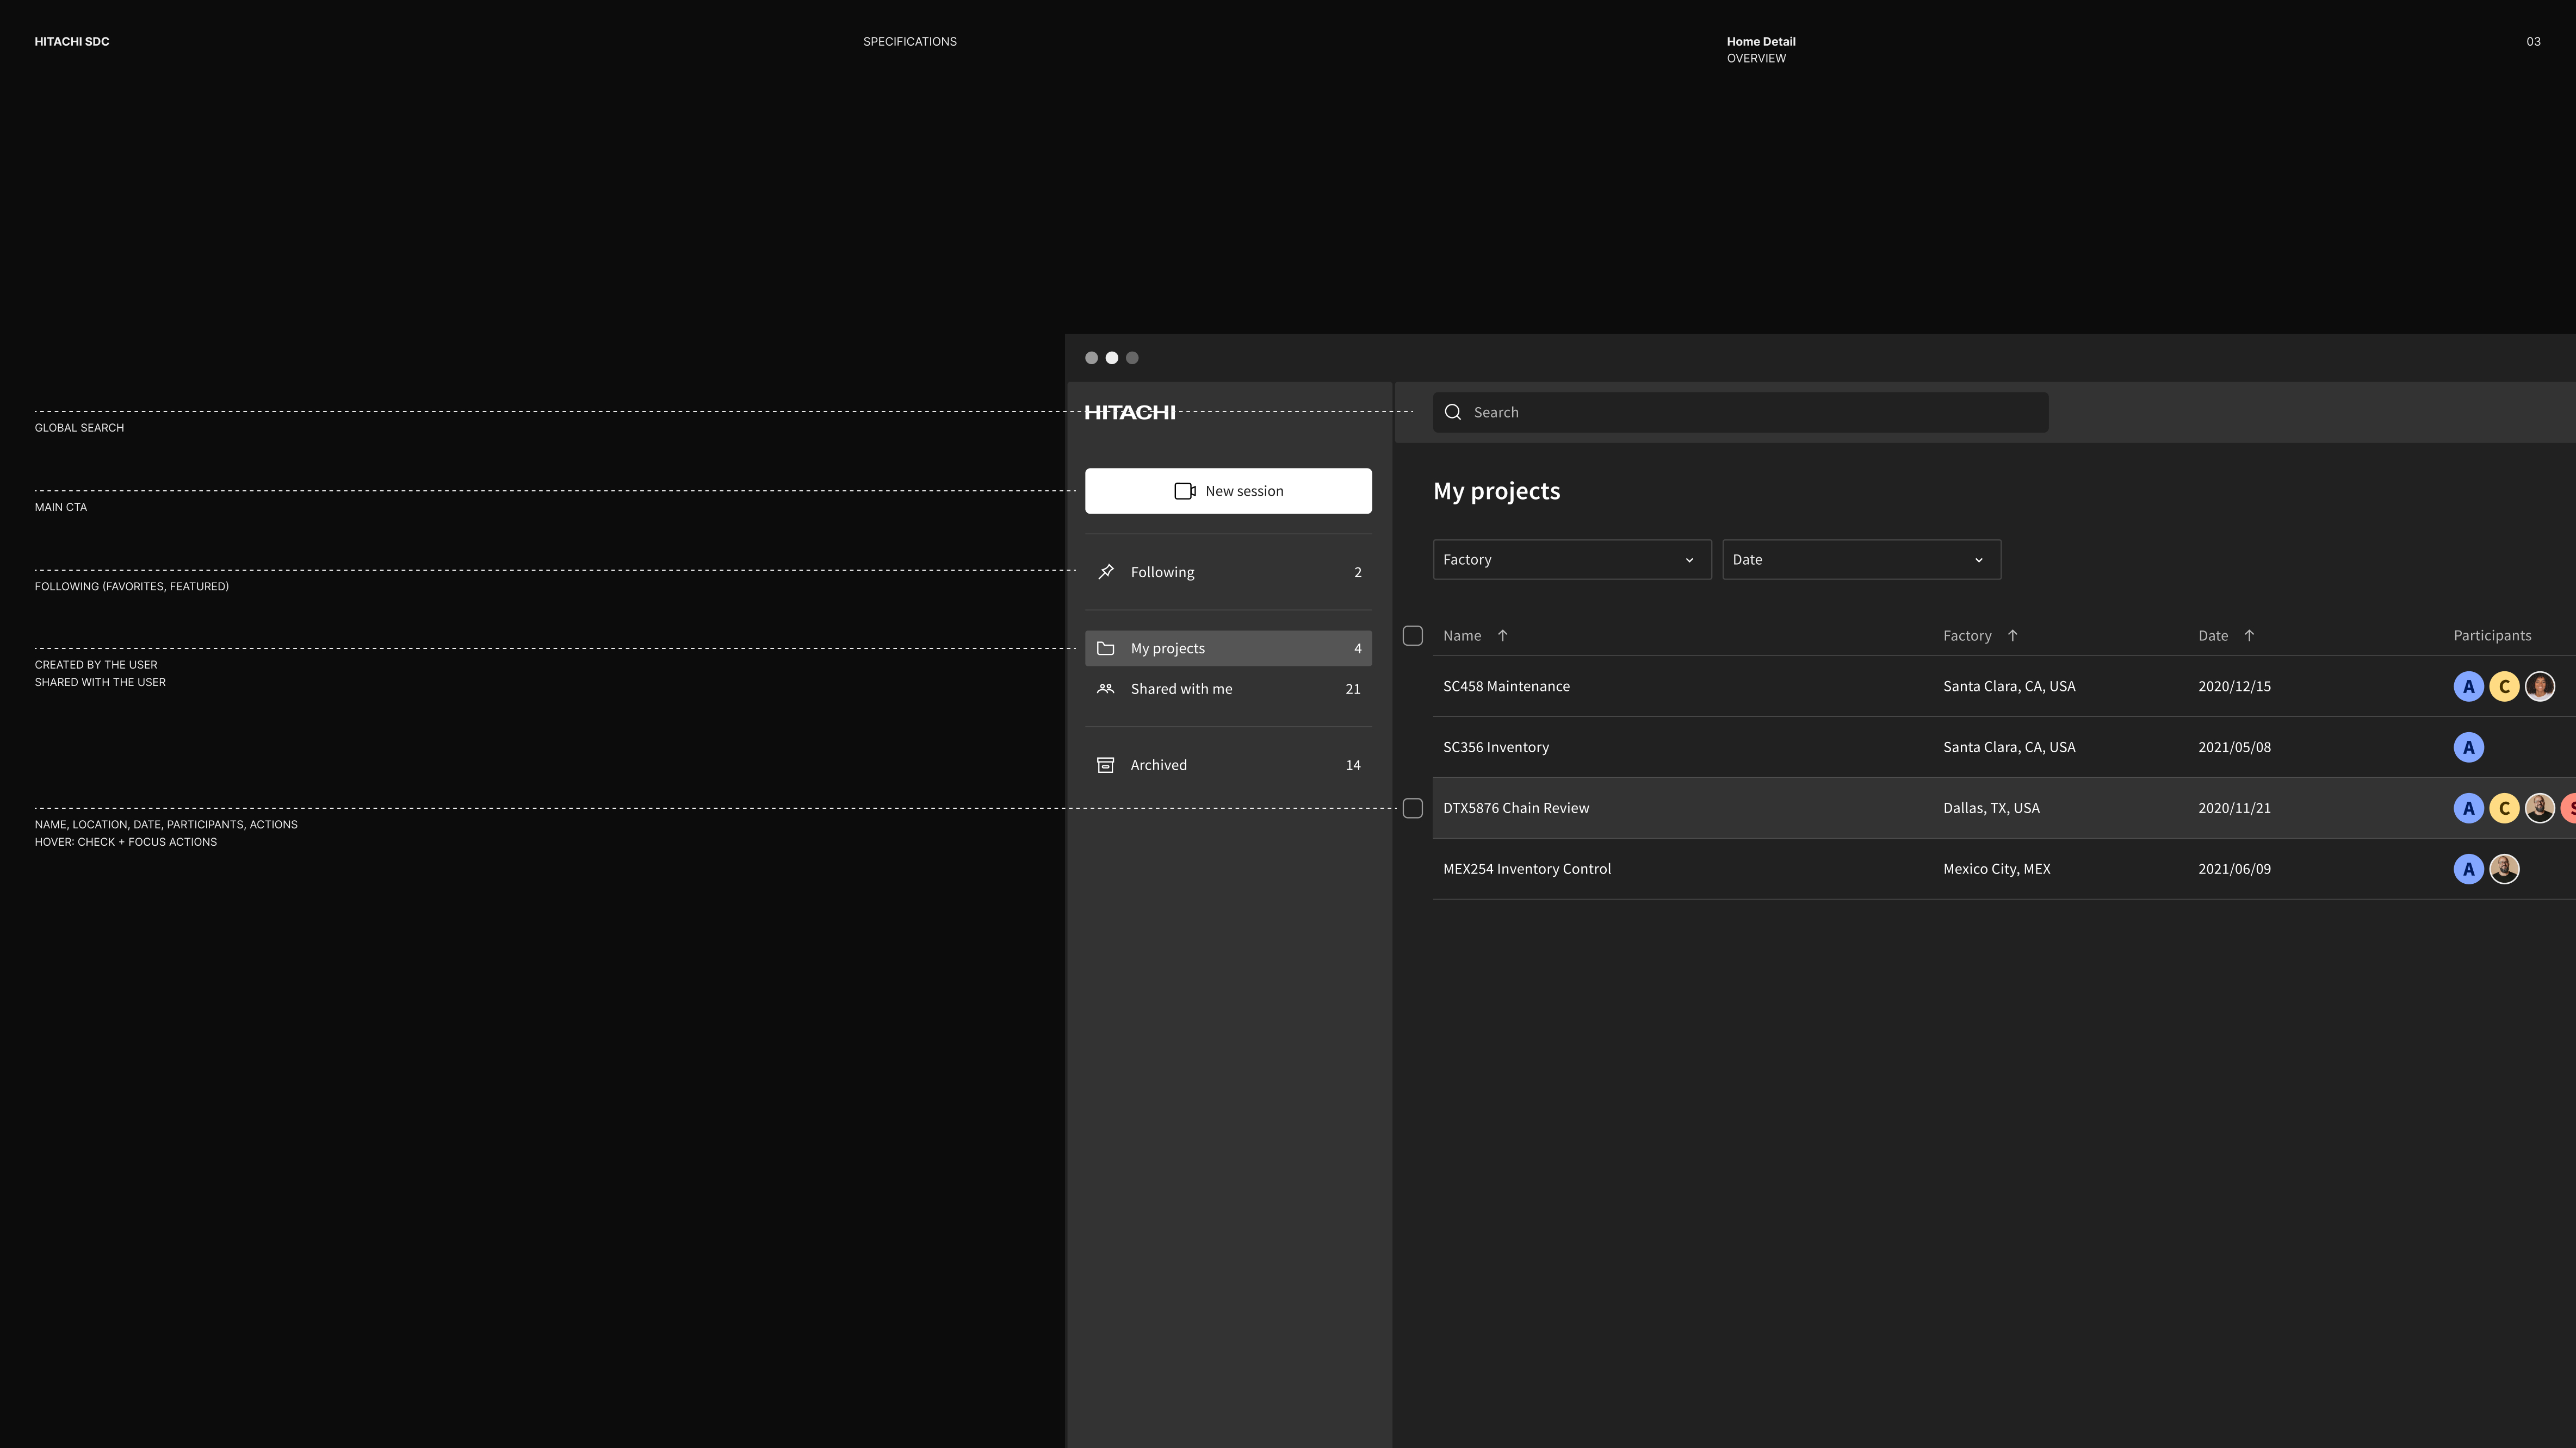Go to the Archived section
This screenshot has height=1448, width=2576.
point(1227,765)
